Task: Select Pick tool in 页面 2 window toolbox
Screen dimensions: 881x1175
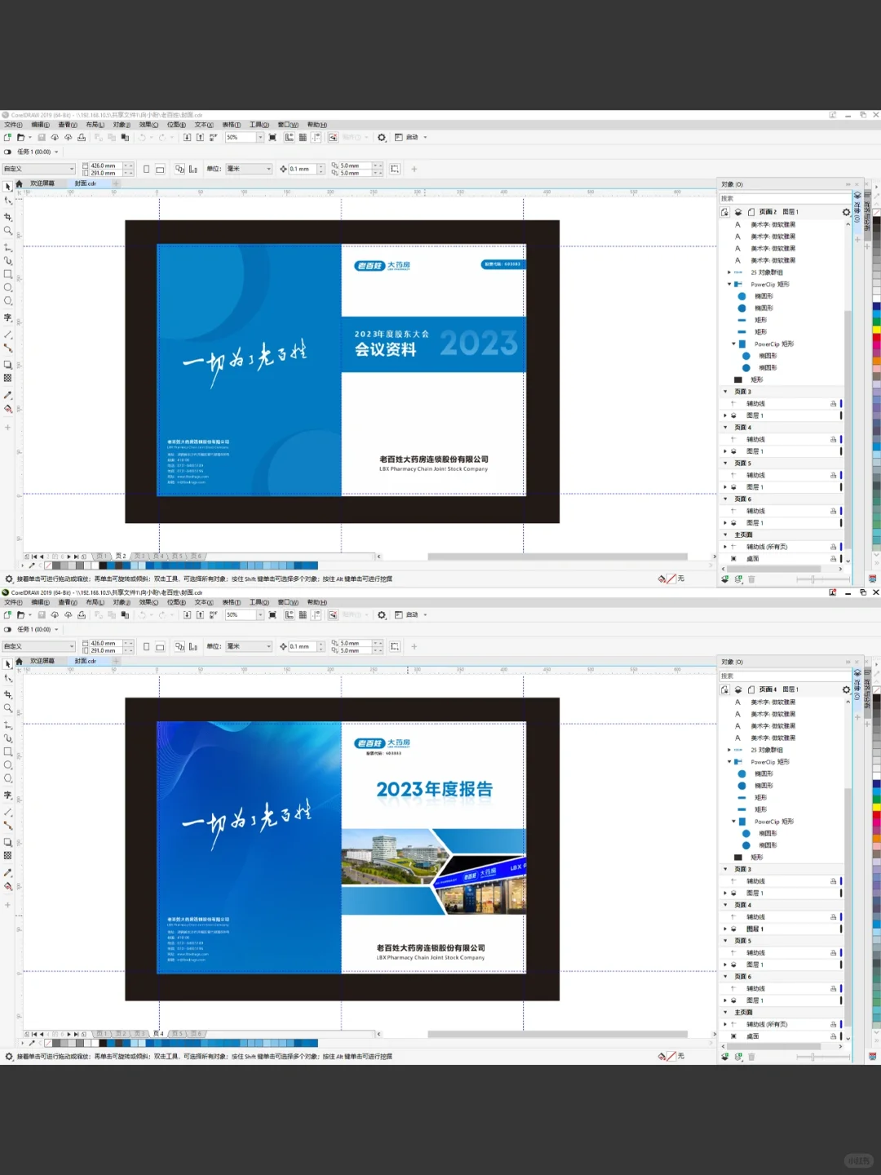Action: (x=8, y=187)
